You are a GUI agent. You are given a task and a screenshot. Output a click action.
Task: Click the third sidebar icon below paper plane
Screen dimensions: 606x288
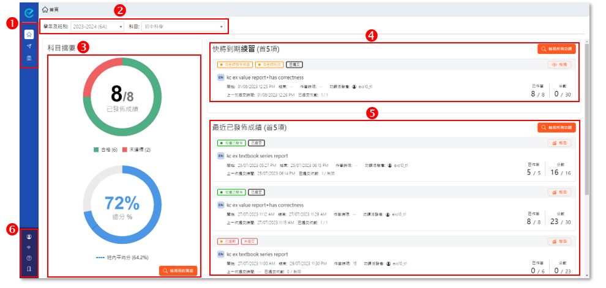click(29, 58)
